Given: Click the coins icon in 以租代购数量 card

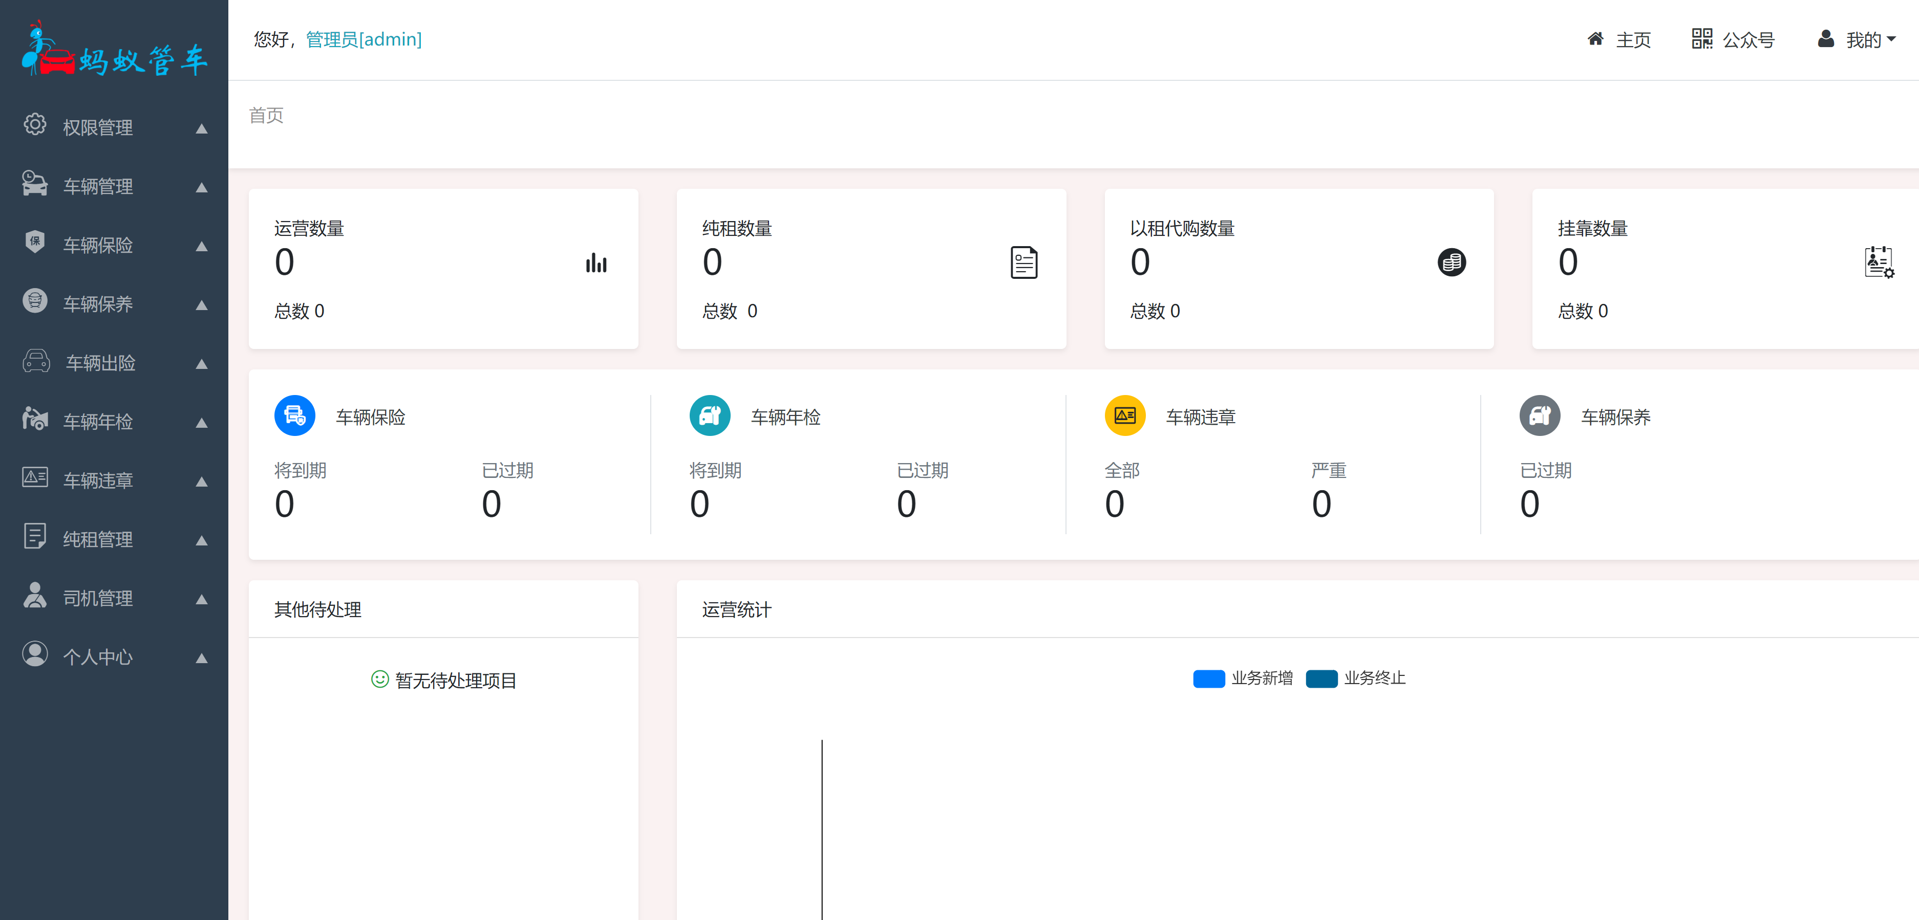Looking at the screenshot, I should [1451, 263].
